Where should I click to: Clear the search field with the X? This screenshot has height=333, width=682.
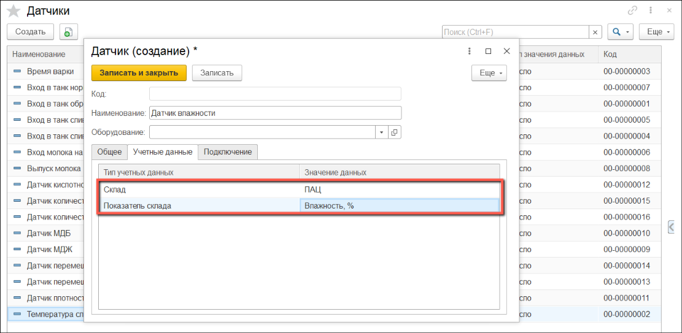click(x=595, y=32)
